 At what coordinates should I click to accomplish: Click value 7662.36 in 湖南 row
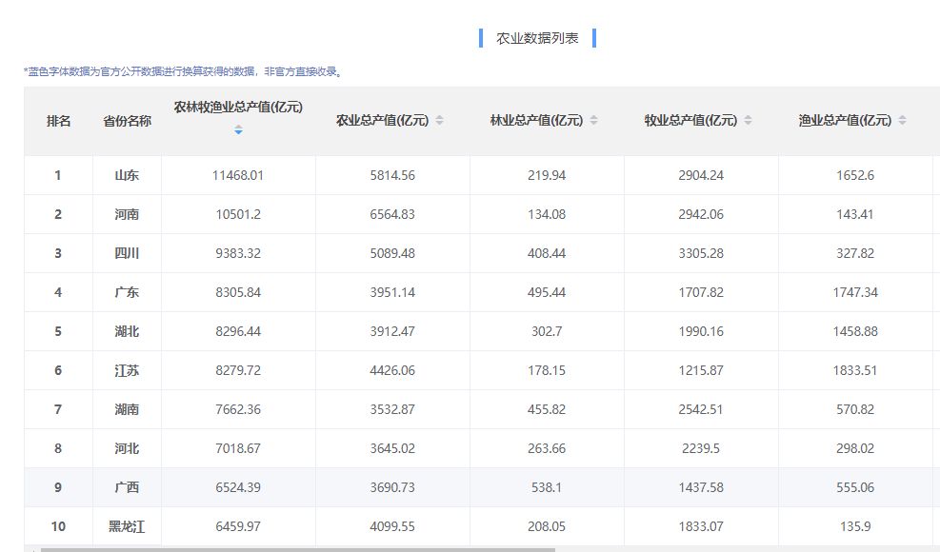(238, 409)
